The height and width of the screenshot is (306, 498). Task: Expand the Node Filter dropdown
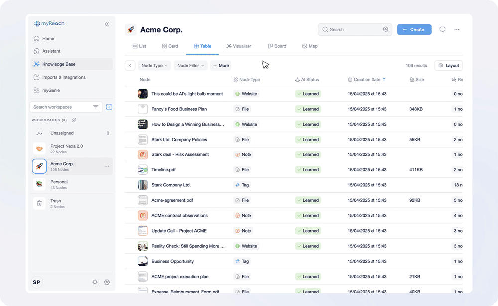(x=191, y=66)
